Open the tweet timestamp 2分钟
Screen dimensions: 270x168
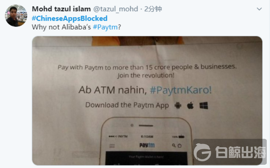(x=153, y=9)
